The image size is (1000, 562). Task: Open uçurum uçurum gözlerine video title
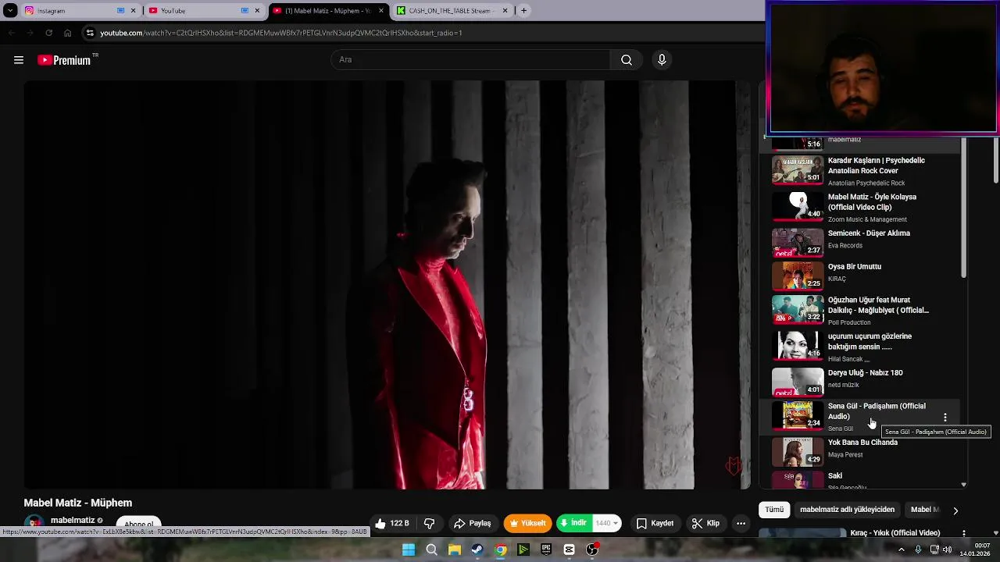870,341
